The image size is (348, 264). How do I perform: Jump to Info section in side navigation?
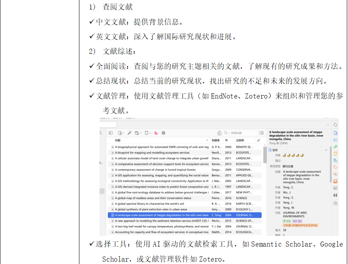335,133
